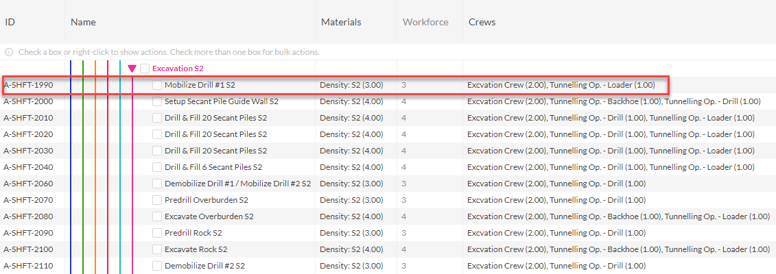The image size is (776, 274).
Task: Click Density: S2 (3.00) for A-SHFT-2060
Action: (352, 184)
